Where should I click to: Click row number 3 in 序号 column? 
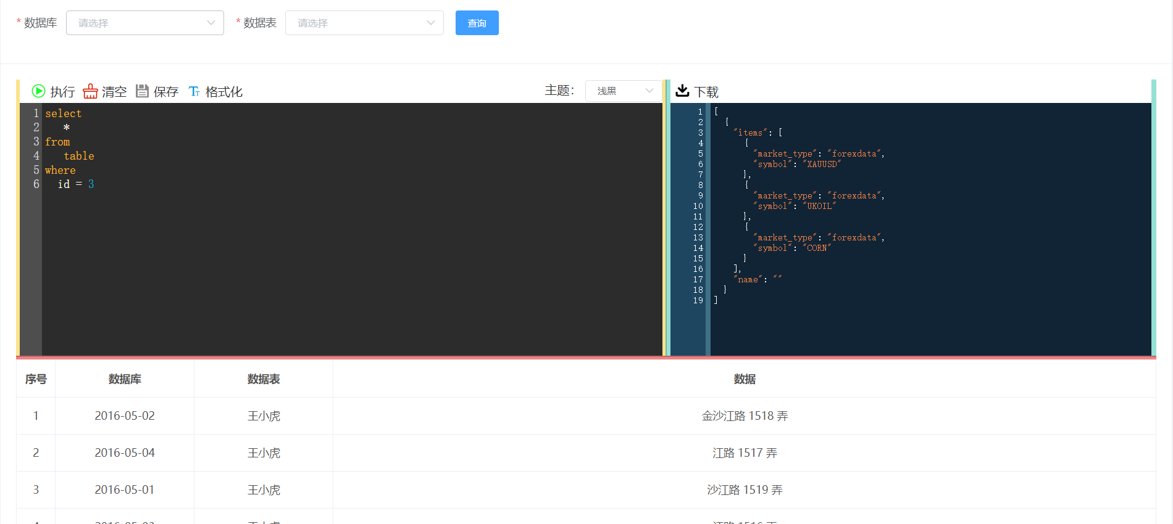pos(36,490)
